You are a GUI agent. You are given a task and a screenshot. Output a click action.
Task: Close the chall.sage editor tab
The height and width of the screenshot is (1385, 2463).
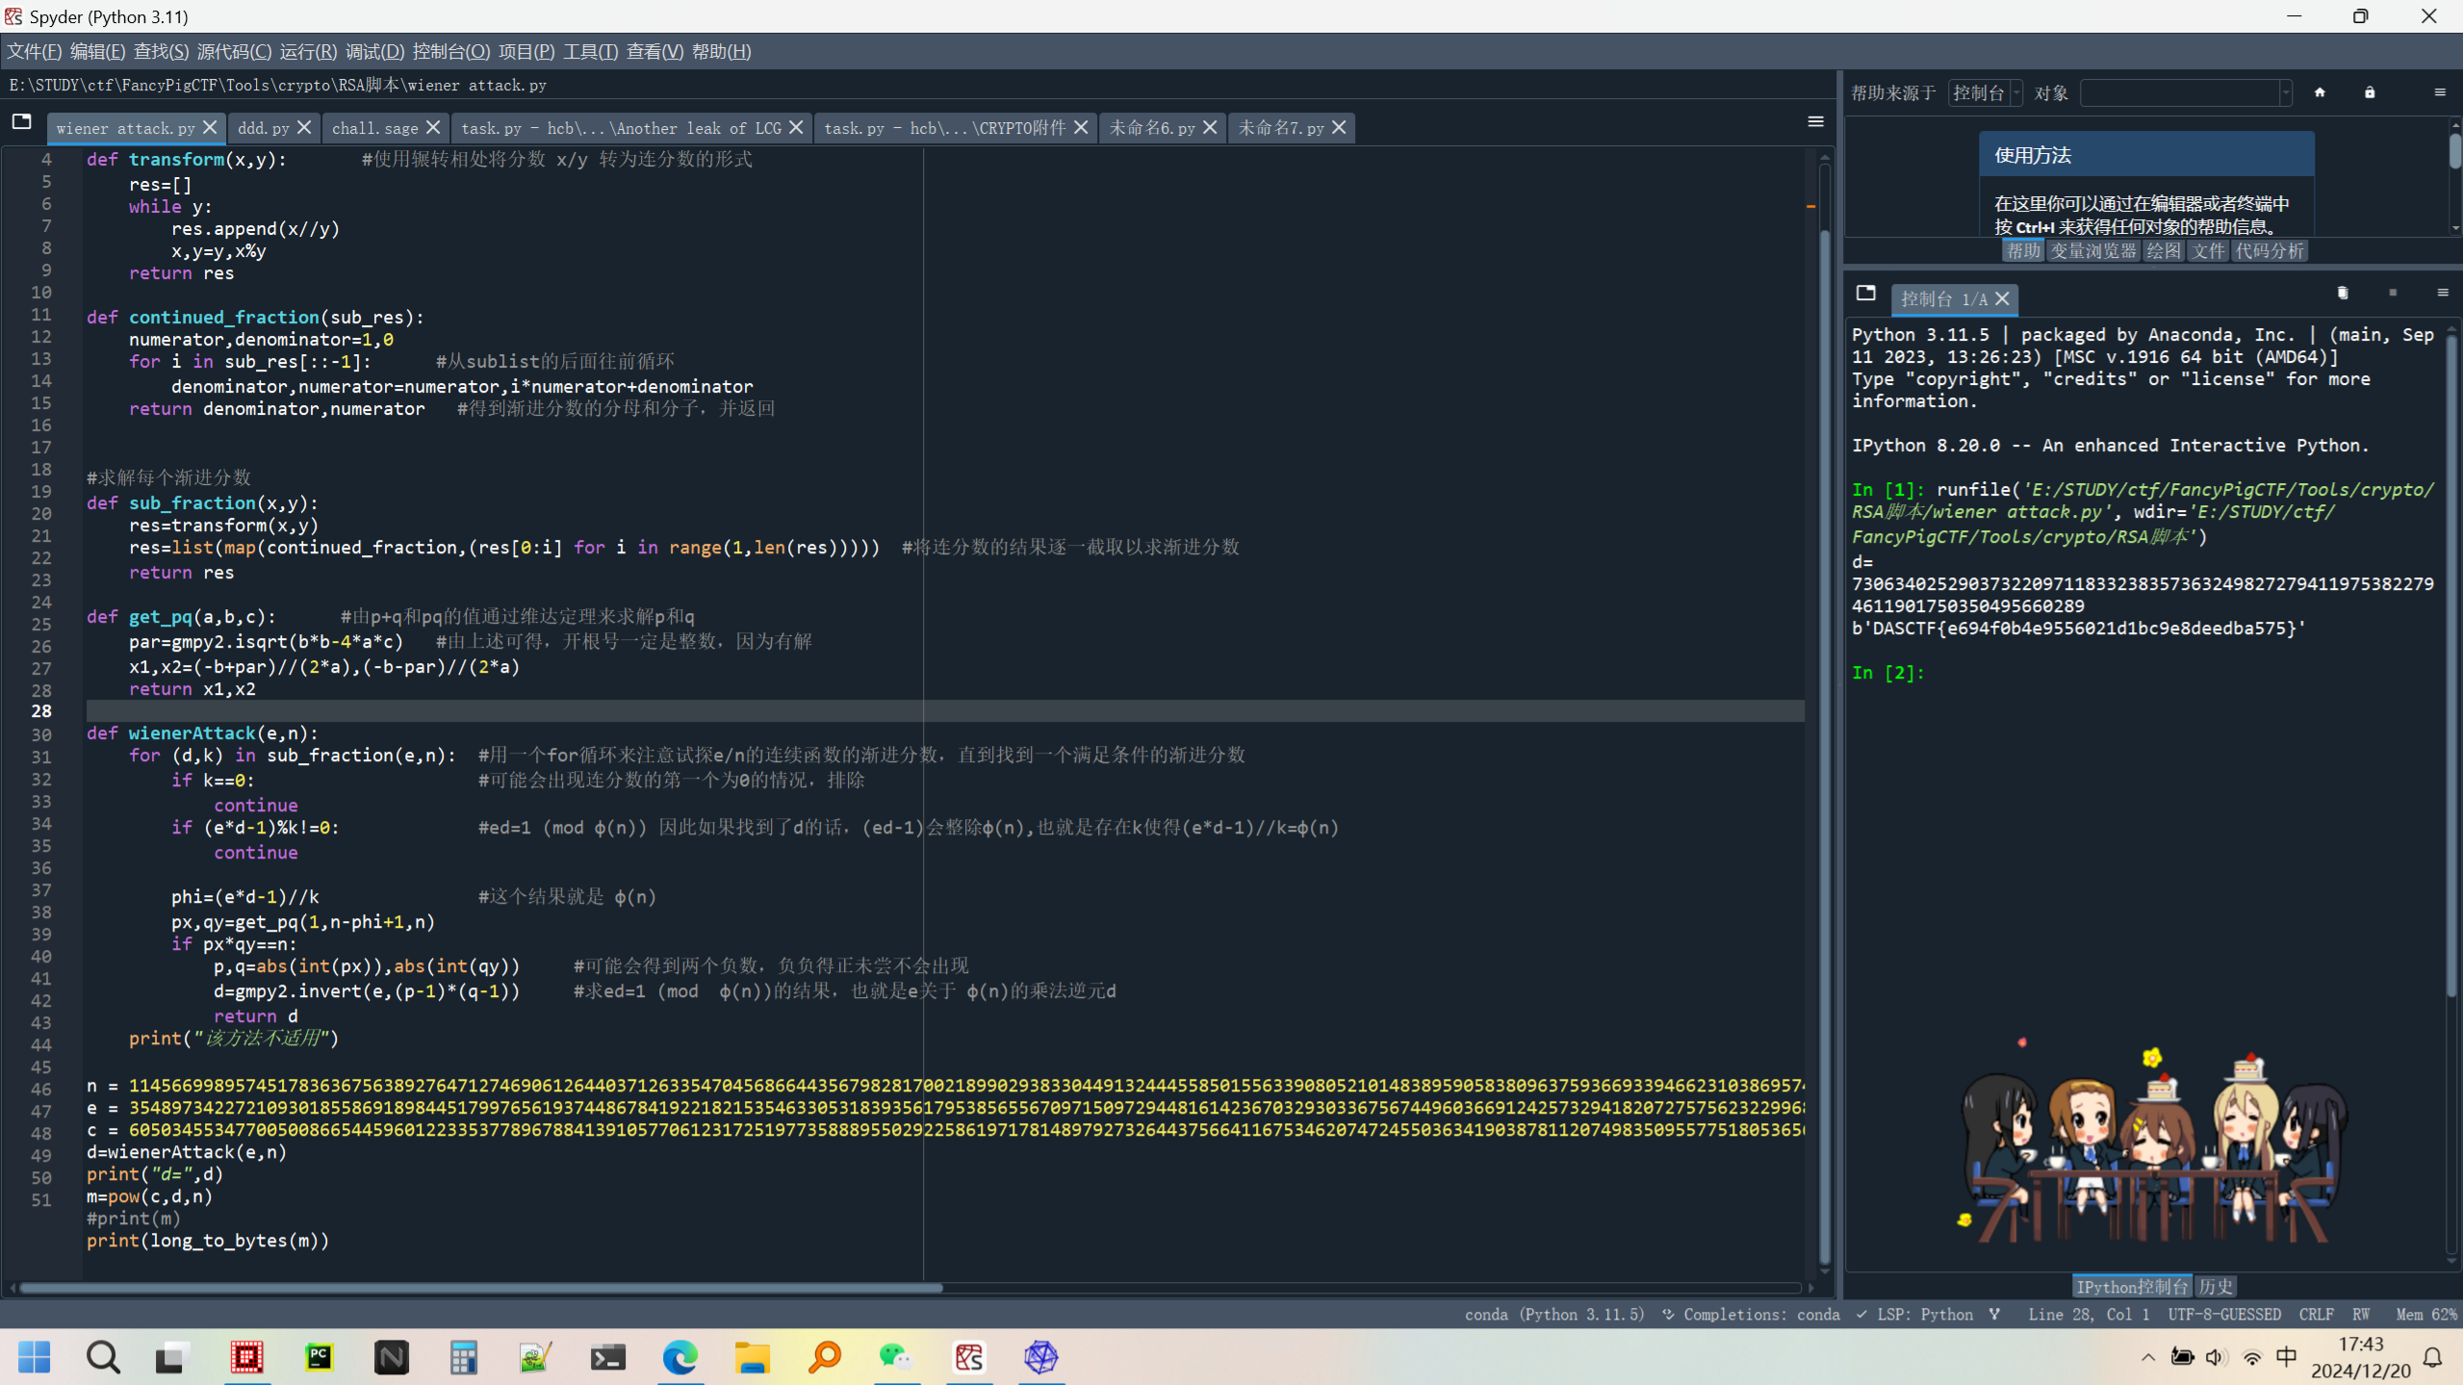click(433, 127)
